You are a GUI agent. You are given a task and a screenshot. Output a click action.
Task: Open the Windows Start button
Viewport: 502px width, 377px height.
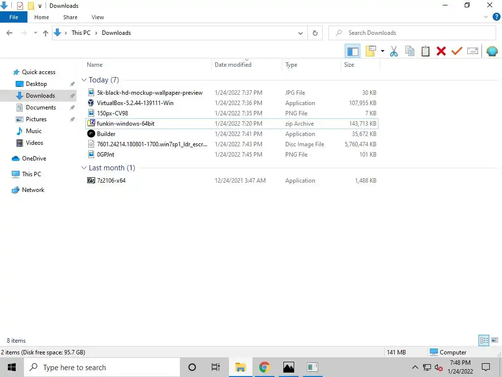click(x=12, y=367)
